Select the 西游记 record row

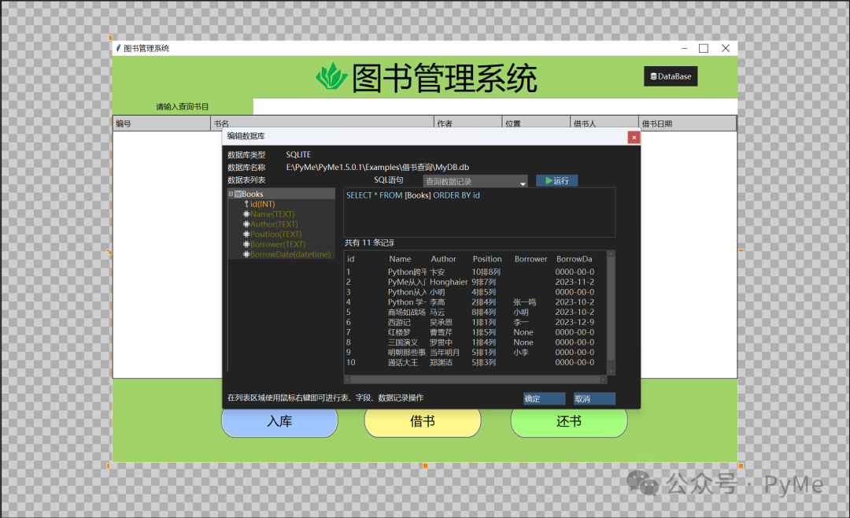coord(475,322)
